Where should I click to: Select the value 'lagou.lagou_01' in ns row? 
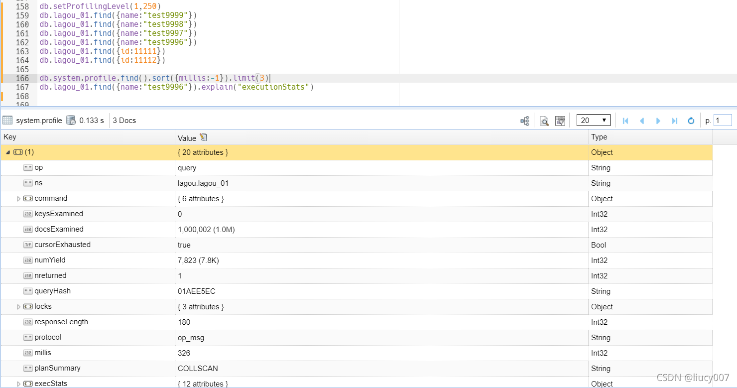coord(203,183)
